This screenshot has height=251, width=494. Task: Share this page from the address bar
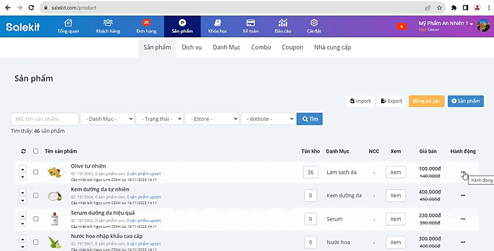(427, 7)
